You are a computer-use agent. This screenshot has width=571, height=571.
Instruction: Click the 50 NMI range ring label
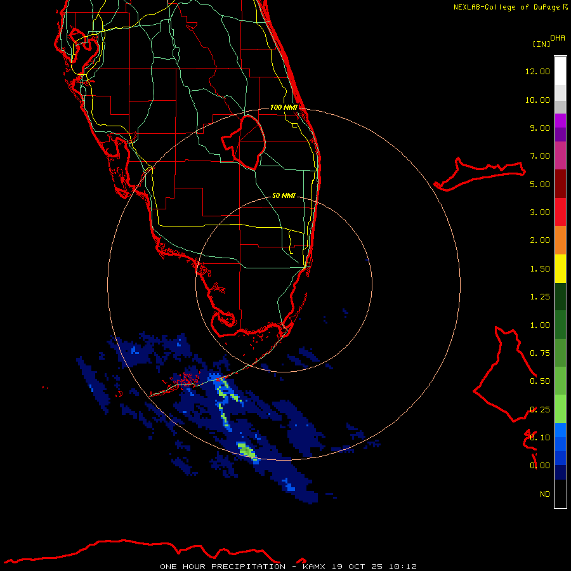(284, 195)
